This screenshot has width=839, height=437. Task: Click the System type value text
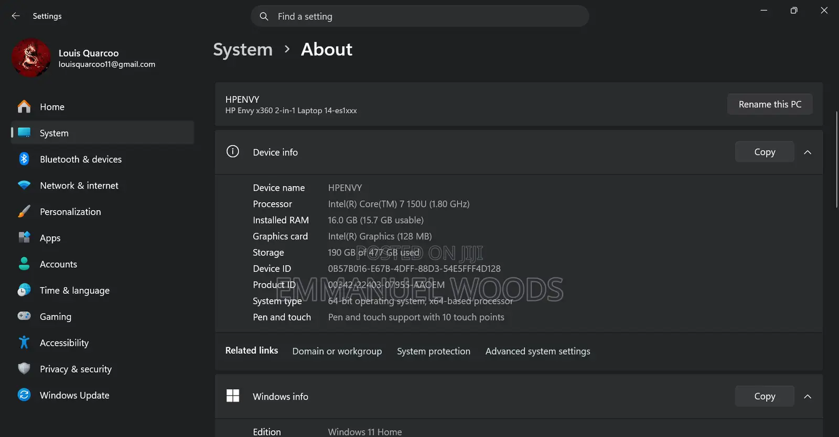pyautogui.click(x=420, y=301)
